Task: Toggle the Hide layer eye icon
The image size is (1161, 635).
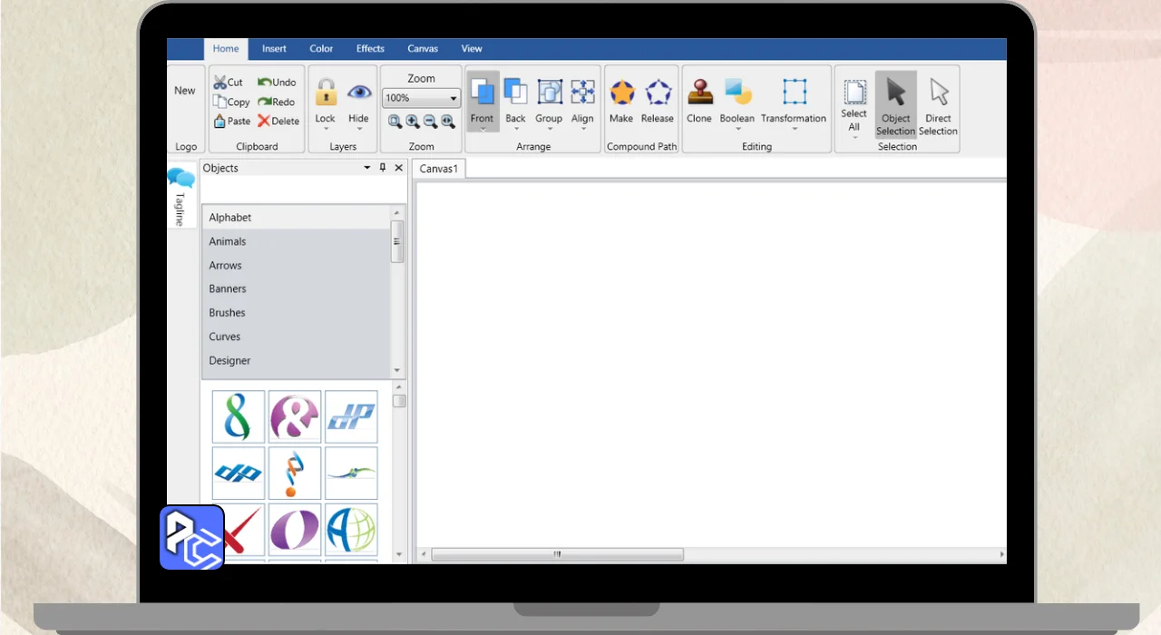Action: pos(359,93)
